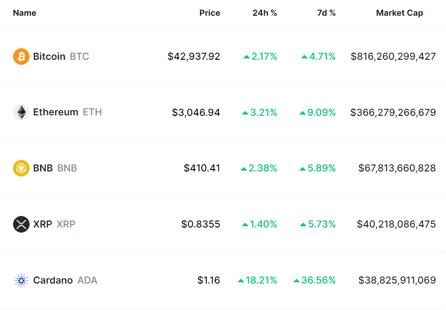The width and height of the screenshot is (446, 310).
Task: Click the blue Cardano logo icon
Action: click(x=21, y=280)
